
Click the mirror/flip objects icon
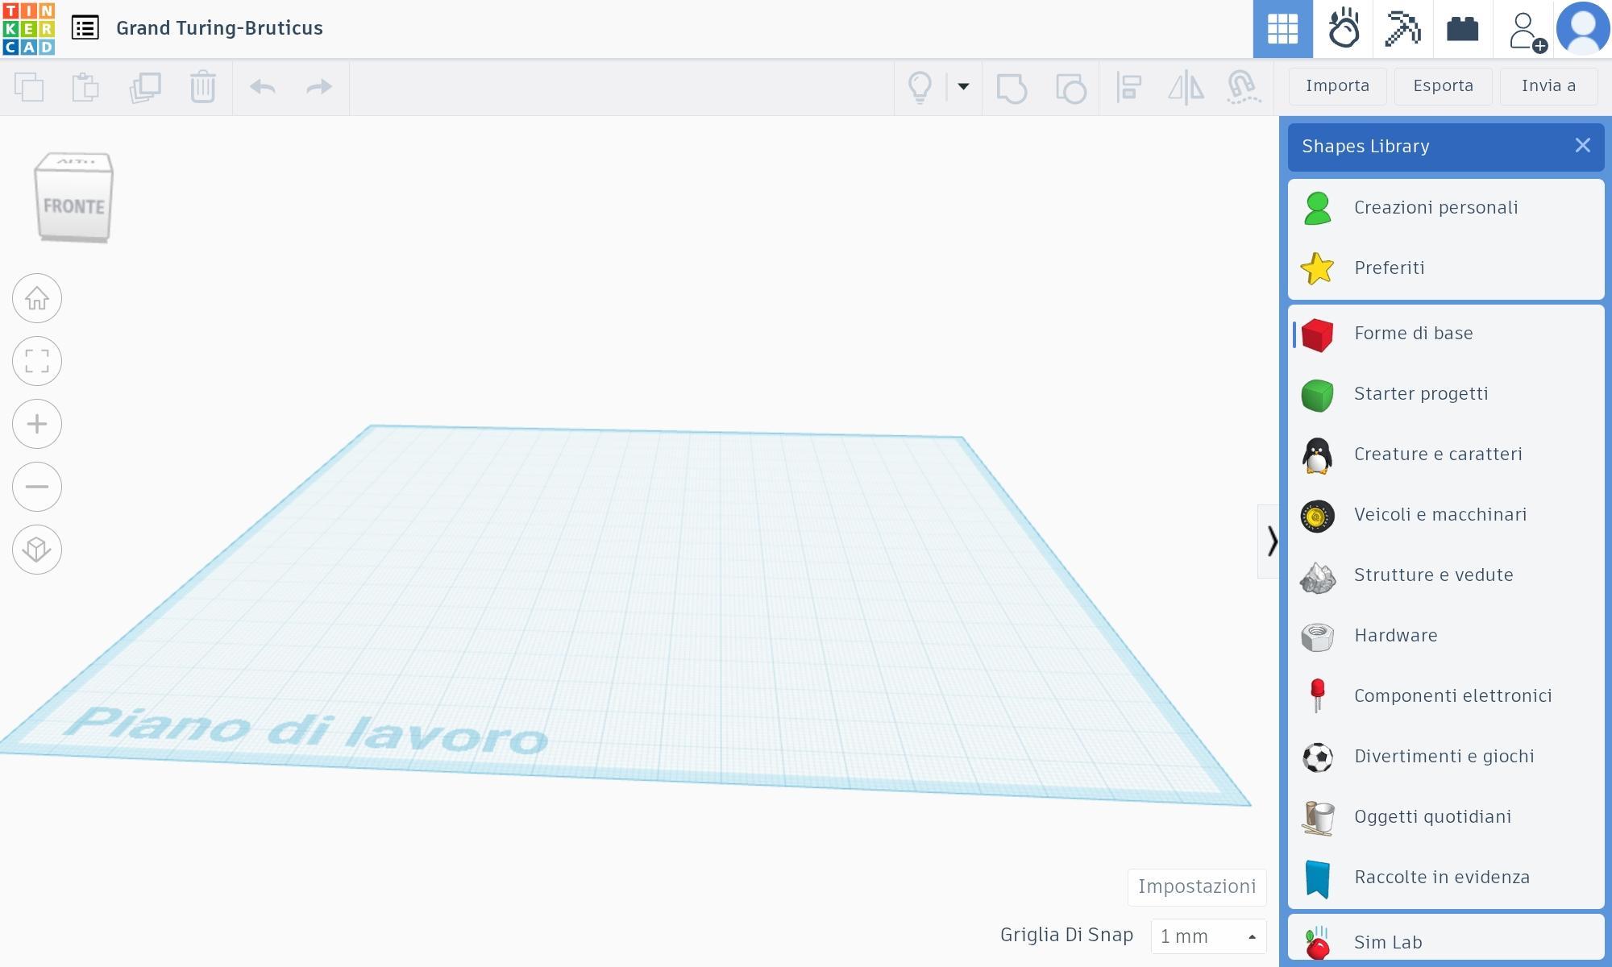point(1186,86)
